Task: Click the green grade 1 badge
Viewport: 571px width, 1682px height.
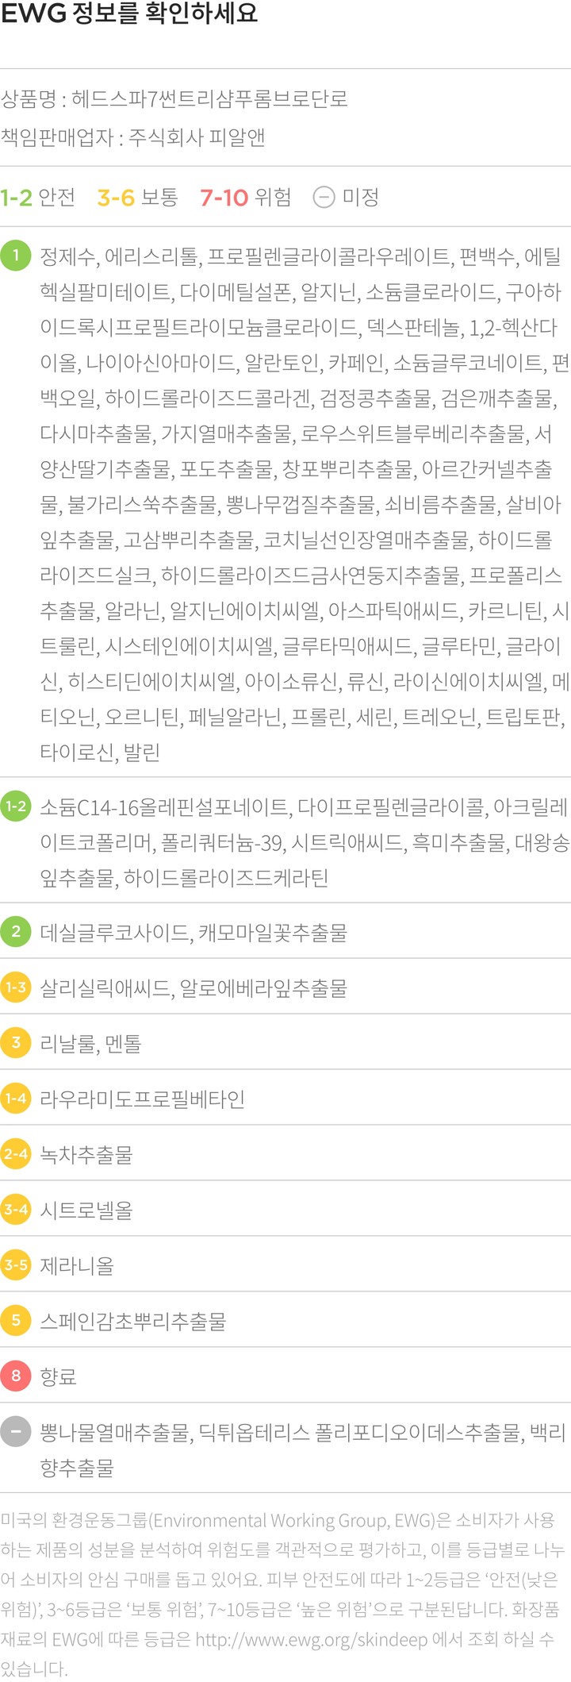Action: click(x=16, y=256)
